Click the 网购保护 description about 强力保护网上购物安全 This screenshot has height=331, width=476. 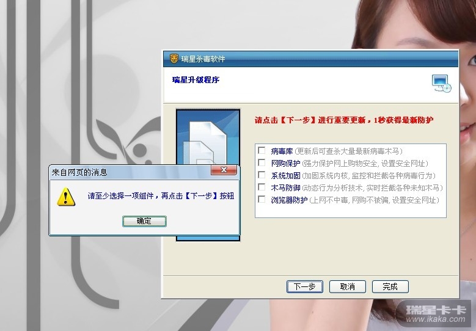(x=365, y=164)
